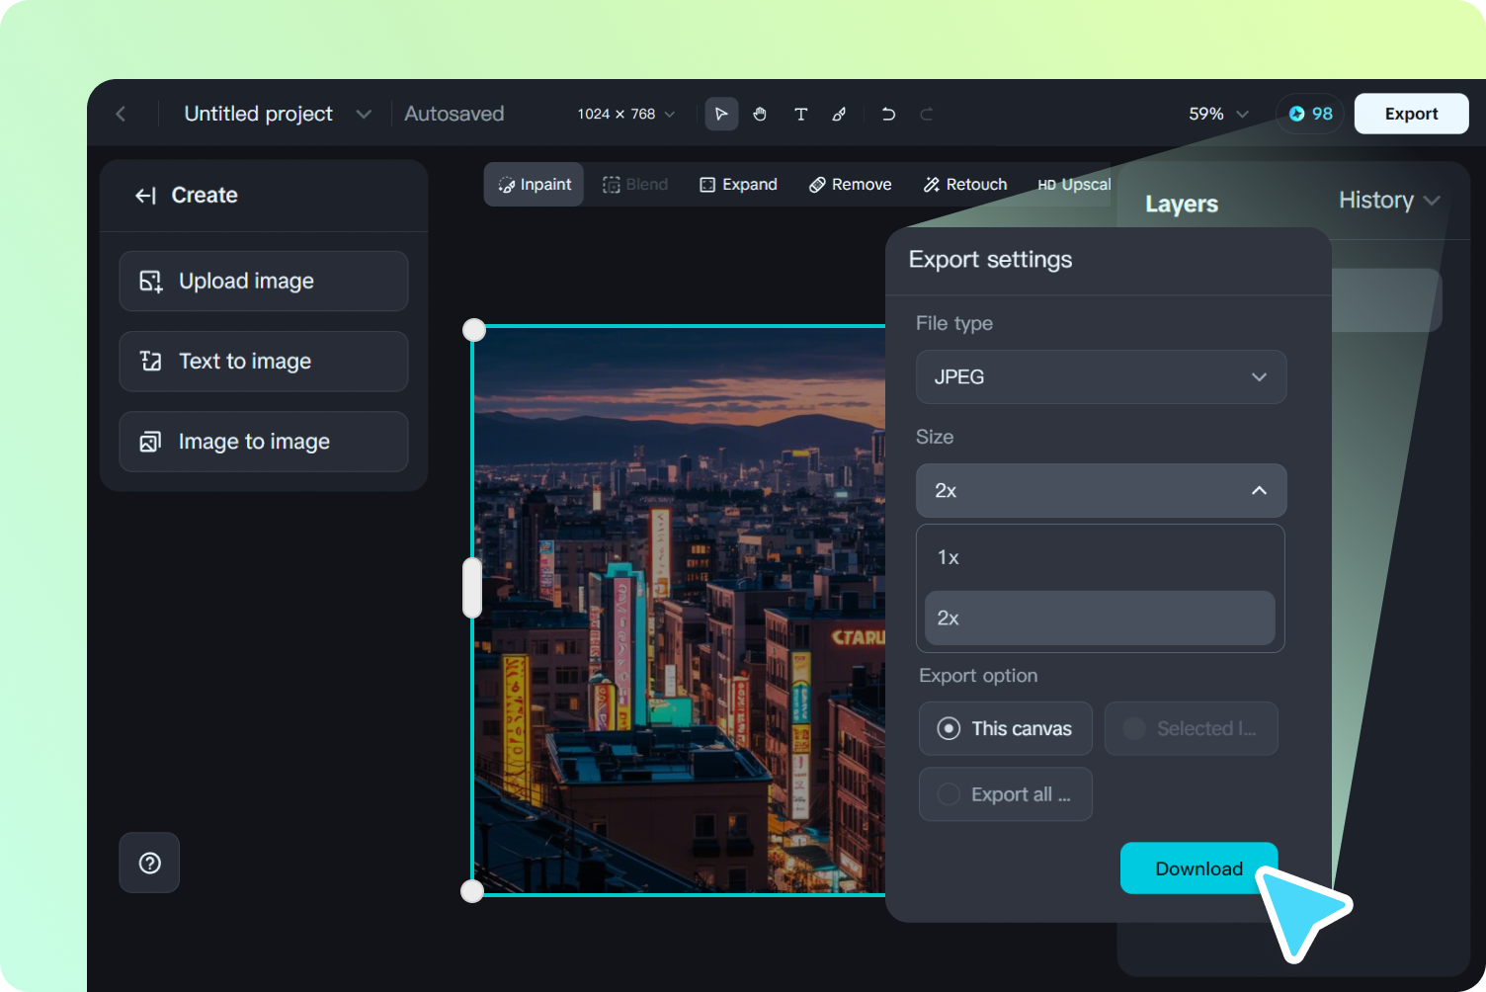The width and height of the screenshot is (1486, 992).
Task: Click the Autosaved status text
Action: click(x=454, y=114)
